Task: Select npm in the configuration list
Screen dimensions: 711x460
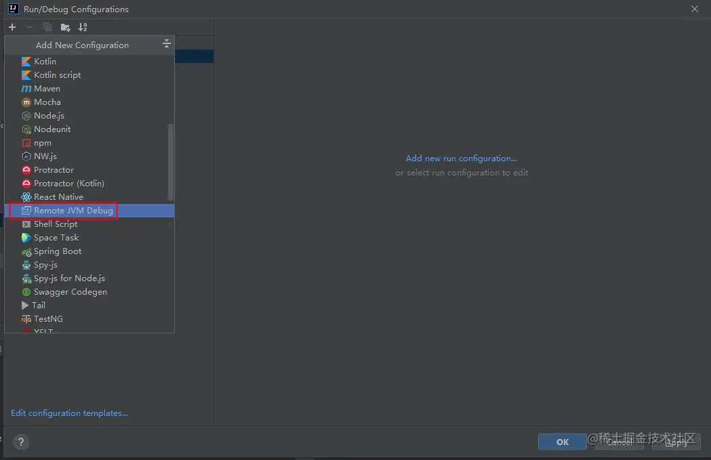Action: click(89, 143)
